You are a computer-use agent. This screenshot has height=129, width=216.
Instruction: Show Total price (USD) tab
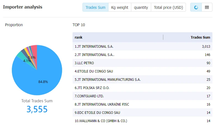click(x=168, y=7)
